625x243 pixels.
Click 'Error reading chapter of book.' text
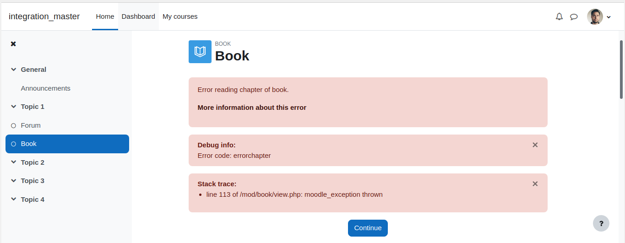(x=243, y=90)
